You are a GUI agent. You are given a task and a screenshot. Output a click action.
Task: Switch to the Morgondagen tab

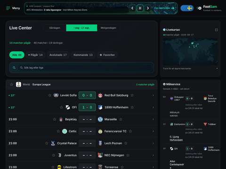pos(108,28)
